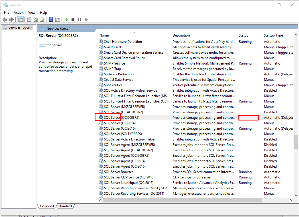Switch to the Extended tab
The image size is (299, 217).
(47, 206)
